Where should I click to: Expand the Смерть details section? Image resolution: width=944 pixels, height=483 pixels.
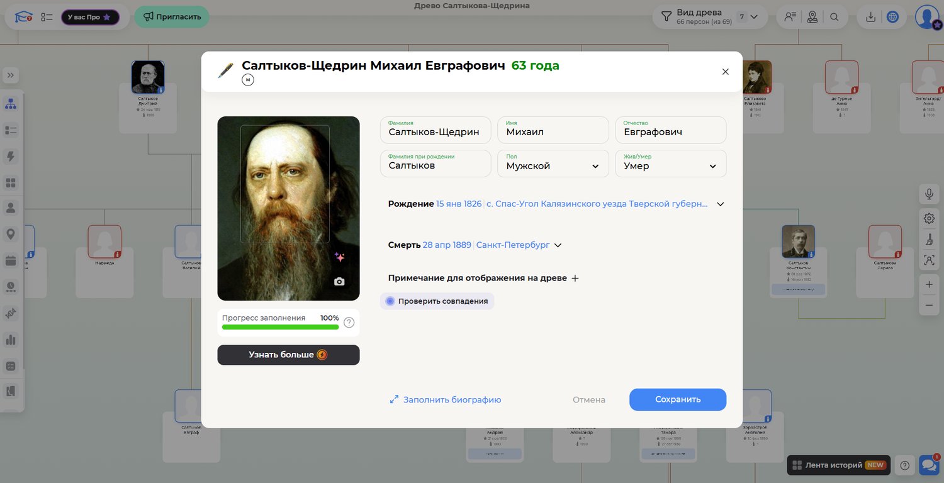(x=557, y=245)
